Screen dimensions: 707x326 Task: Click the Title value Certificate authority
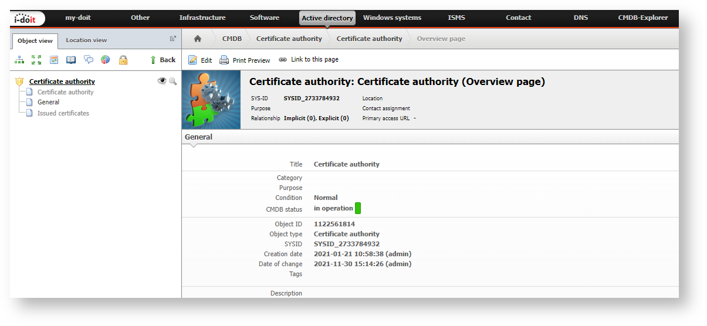click(347, 164)
